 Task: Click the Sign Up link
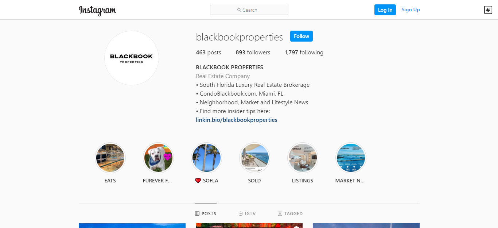(411, 10)
